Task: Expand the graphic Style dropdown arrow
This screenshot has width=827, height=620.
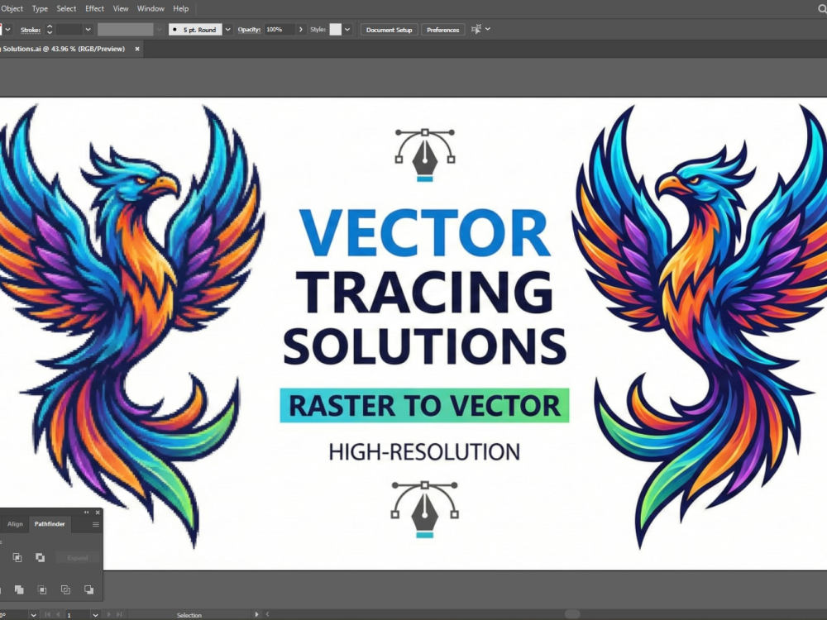Action: 347,30
